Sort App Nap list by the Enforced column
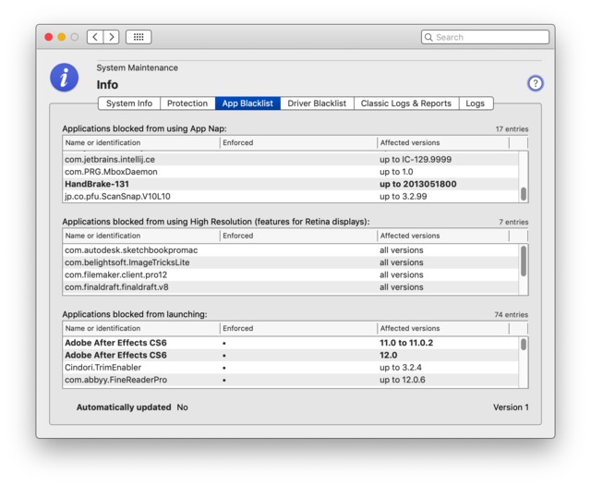Screen dimensions: 591x486 pyautogui.click(x=298, y=142)
